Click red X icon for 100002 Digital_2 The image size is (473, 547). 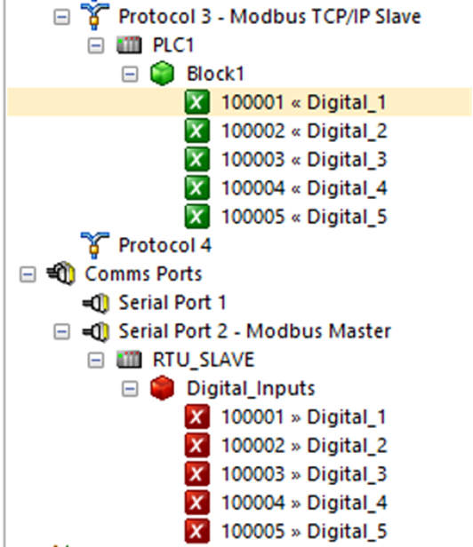[197, 445]
